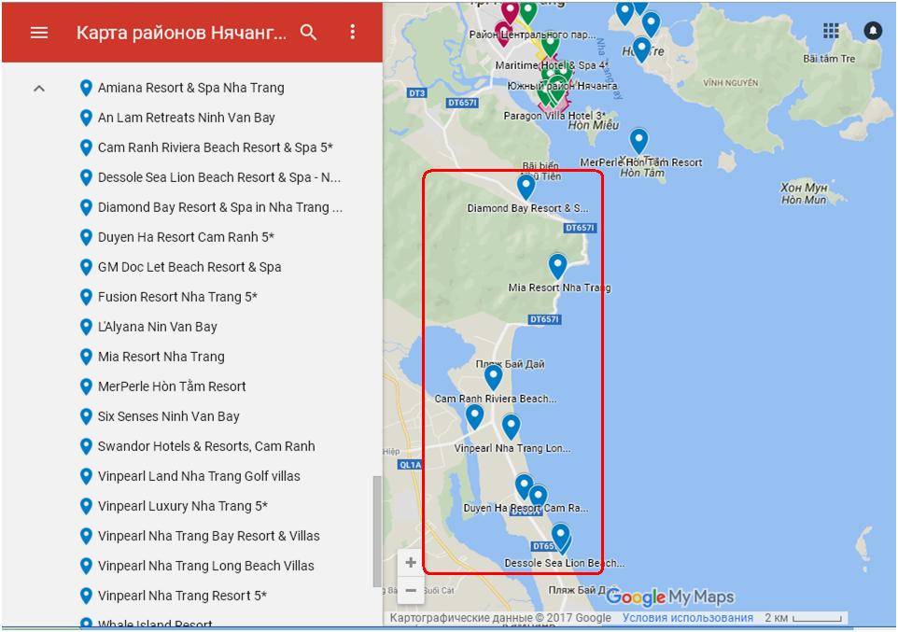Click the MerPerle Hon Tam Resort map pin

pyautogui.click(x=638, y=141)
